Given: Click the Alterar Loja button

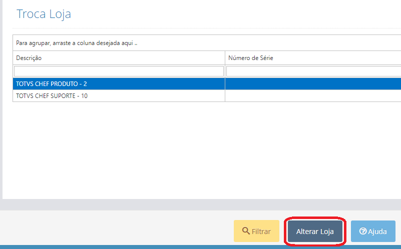Looking at the screenshot, I should click(x=315, y=231).
